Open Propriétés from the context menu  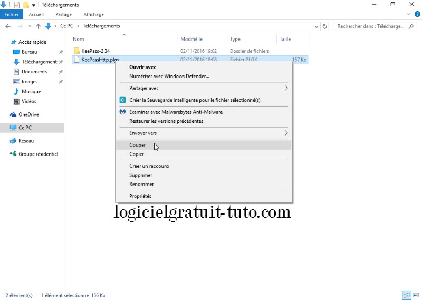pos(204,196)
